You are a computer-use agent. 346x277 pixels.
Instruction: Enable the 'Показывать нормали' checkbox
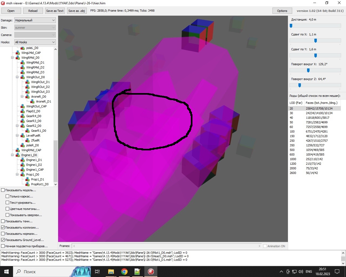click(3, 234)
